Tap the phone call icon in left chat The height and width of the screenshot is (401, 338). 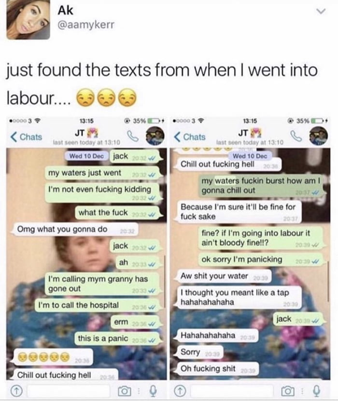[x=133, y=136]
